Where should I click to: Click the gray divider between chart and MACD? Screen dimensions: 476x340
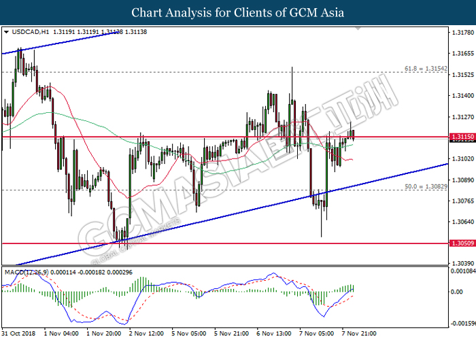click(x=225, y=266)
